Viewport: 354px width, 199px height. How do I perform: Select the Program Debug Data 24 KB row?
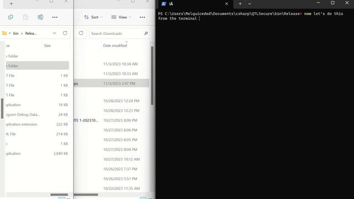[x=37, y=114]
